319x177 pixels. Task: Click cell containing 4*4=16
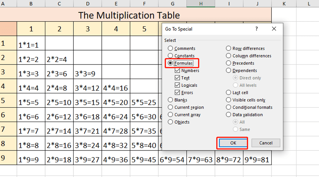[116, 86]
